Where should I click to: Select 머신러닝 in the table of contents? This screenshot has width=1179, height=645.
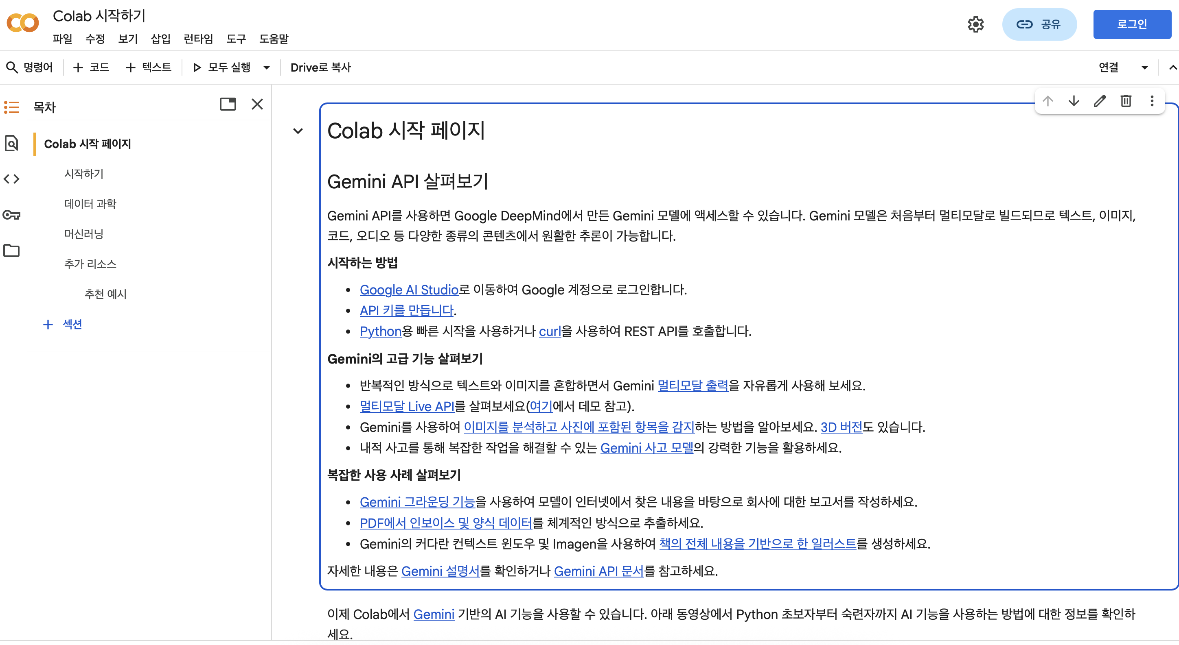coord(84,234)
